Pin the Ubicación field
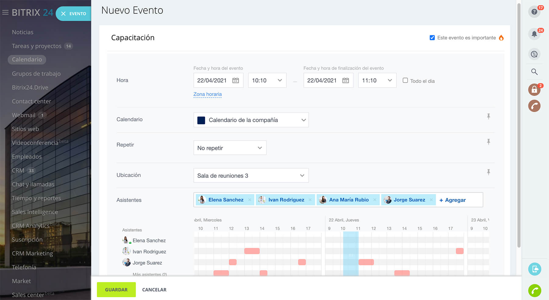 point(488,172)
